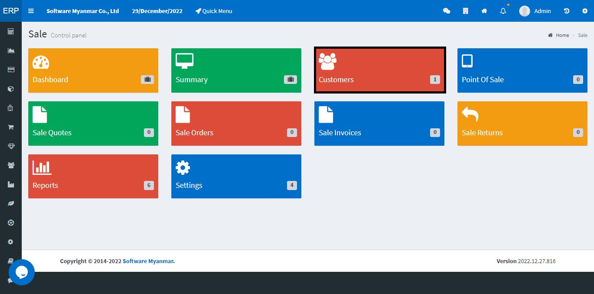This screenshot has height=294, width=594.
Task: Click the Sale breadcrumb text
Action: click(583, 35)
